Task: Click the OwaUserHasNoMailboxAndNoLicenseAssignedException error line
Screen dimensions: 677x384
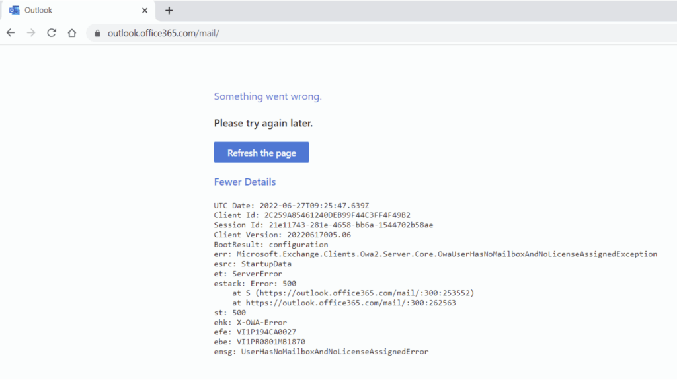Action: [x=435, y=254]
